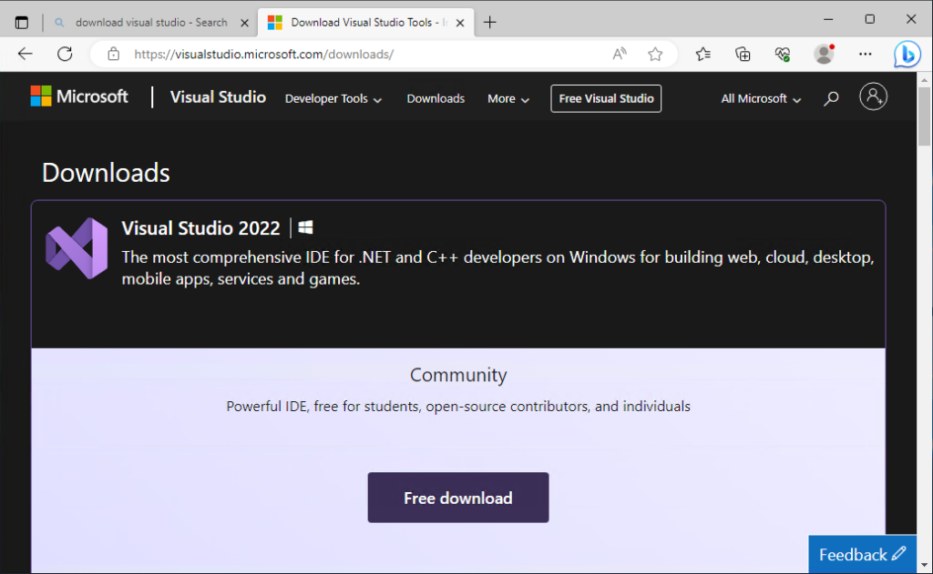933x574 pixels.
Task: Minimize the Edge browser window
Action: tap(828, 19)
